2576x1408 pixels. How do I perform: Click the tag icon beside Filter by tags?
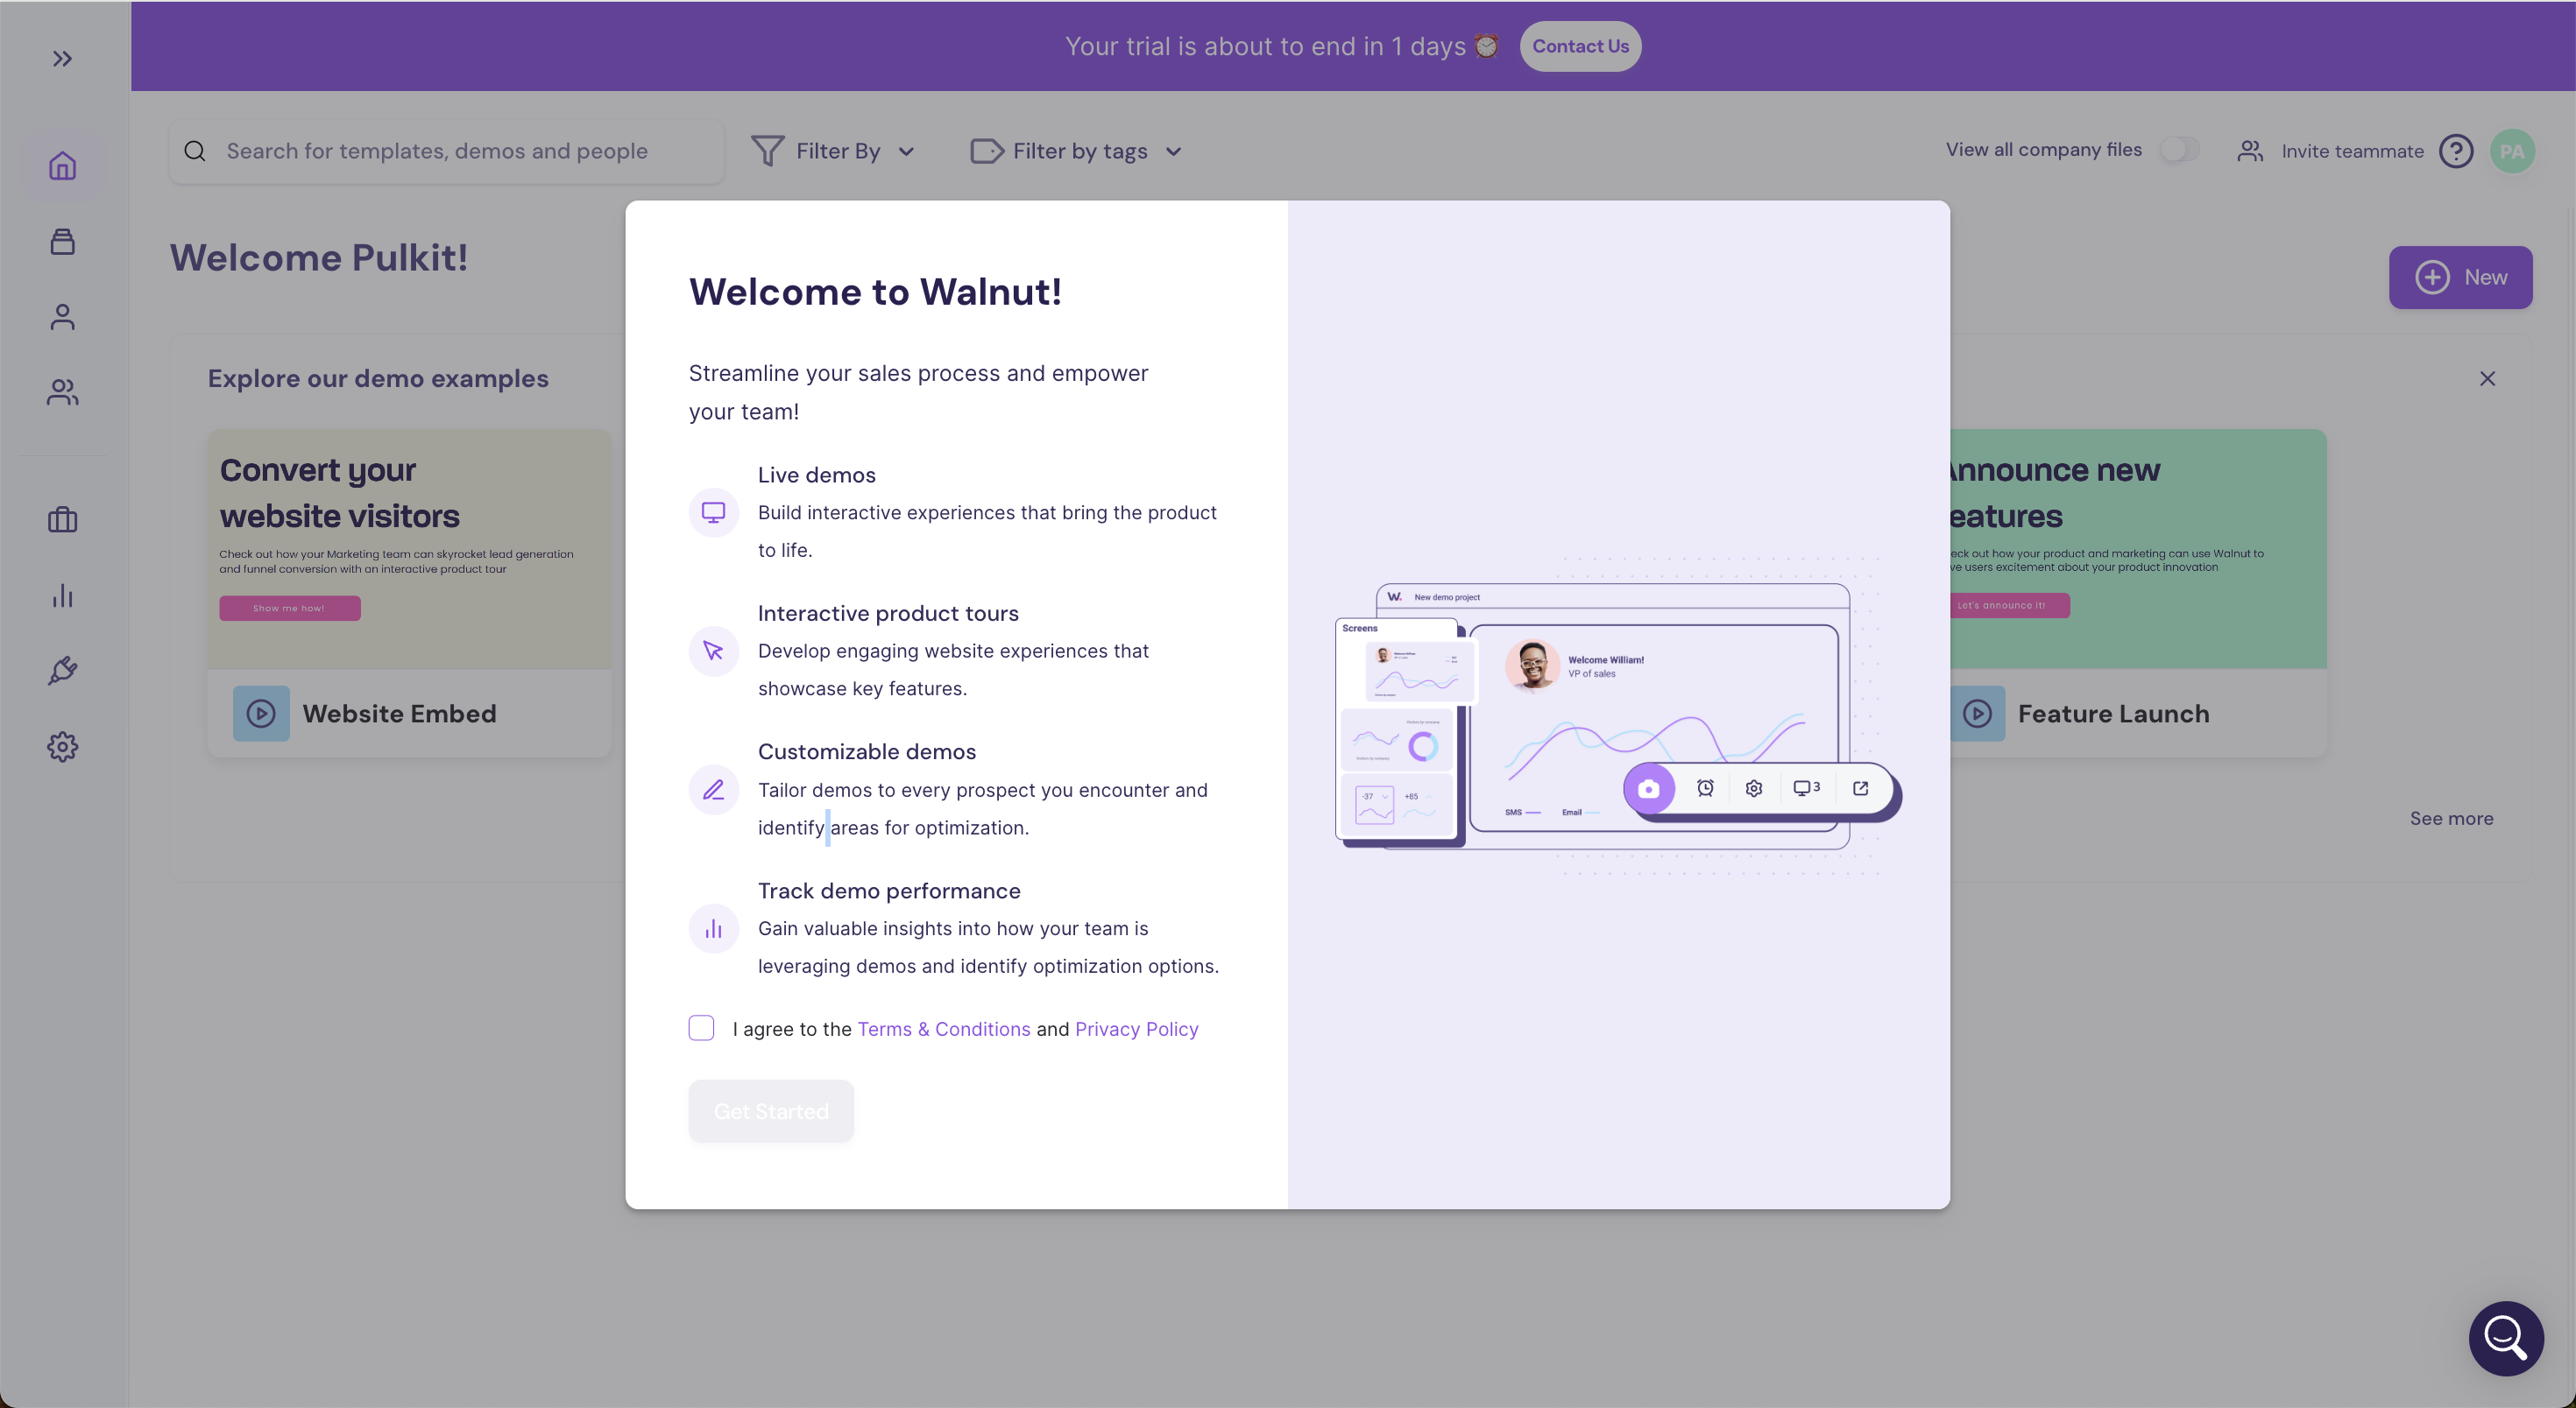[x=986, y=151]
